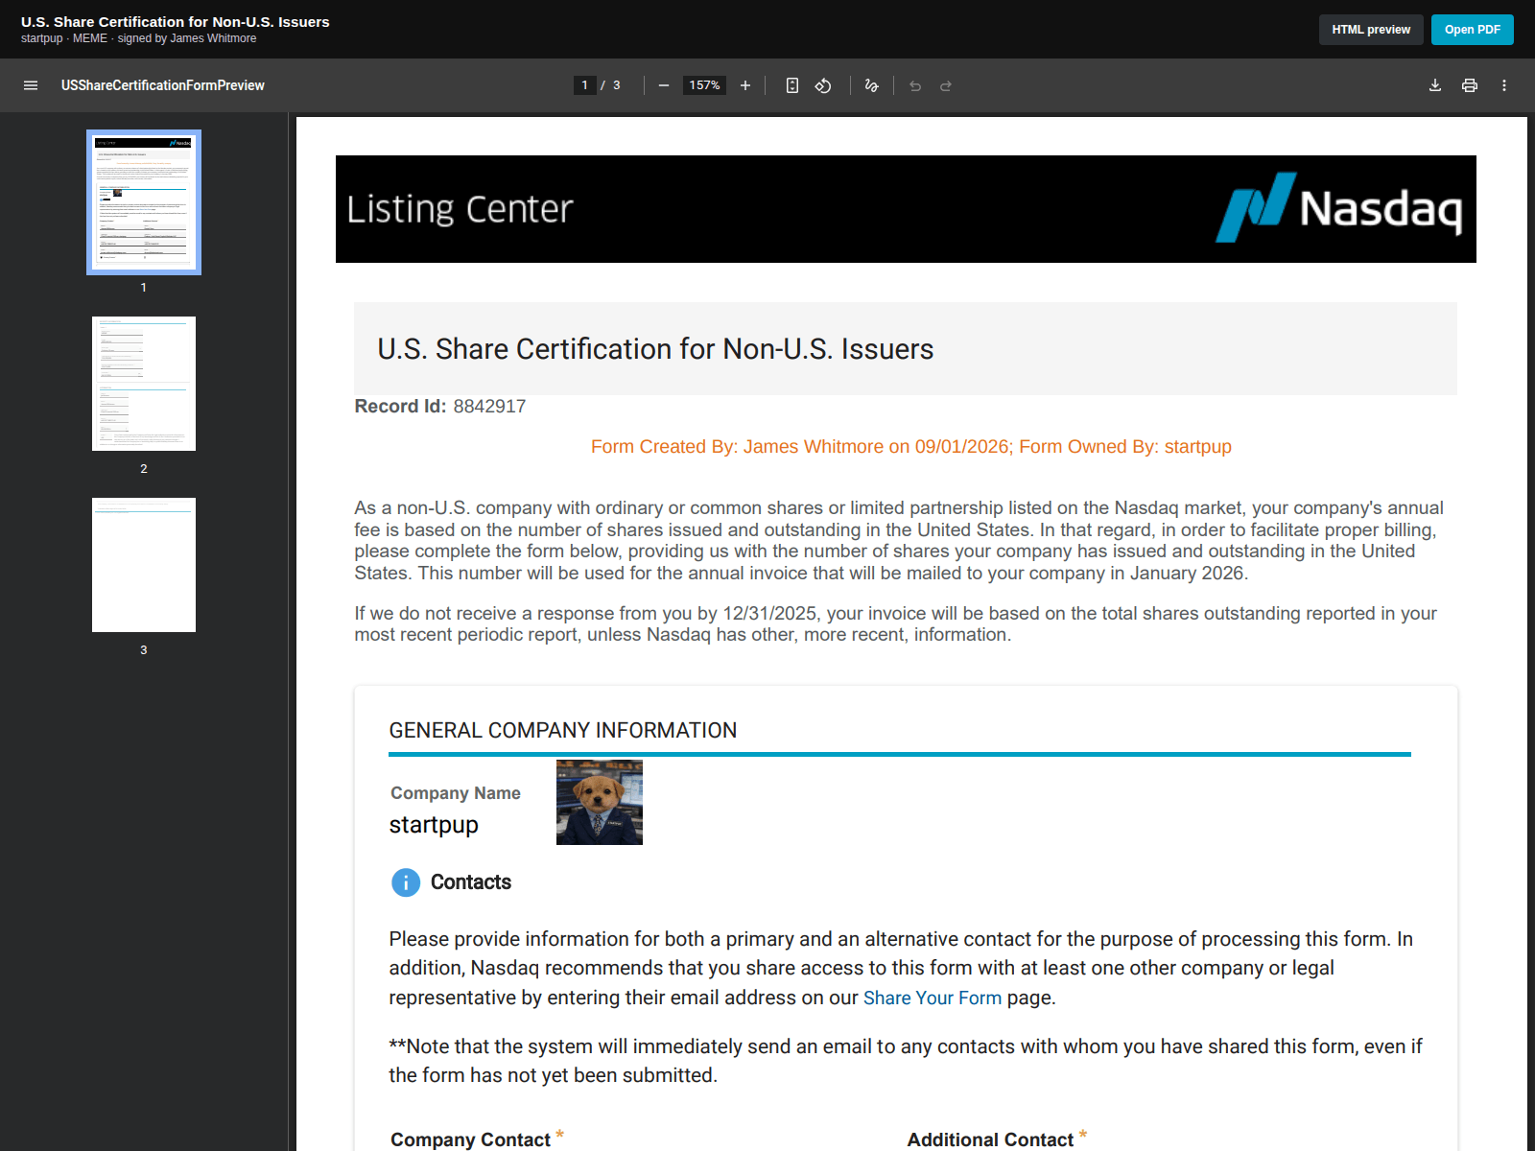Click the Nasdaq logo in banner
1535x1151 pixels.
(x=1339, y=207)
